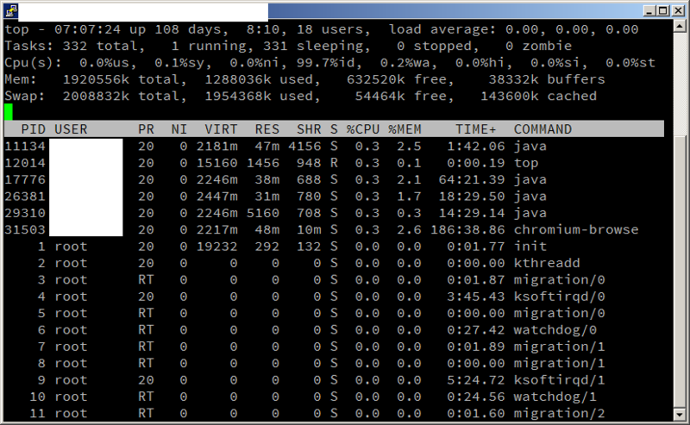Close the terminal window

tap(678, 10)
